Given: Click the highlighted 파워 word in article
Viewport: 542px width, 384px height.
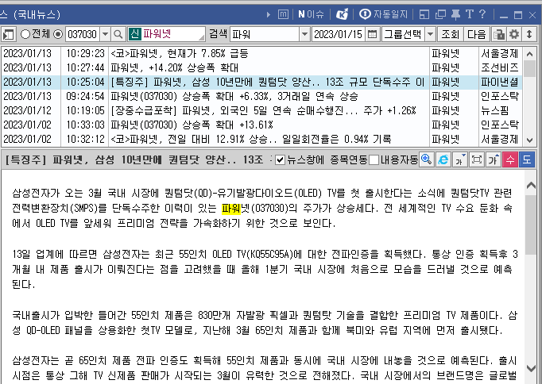Looking at the screenshot, I should pos(231,208).
